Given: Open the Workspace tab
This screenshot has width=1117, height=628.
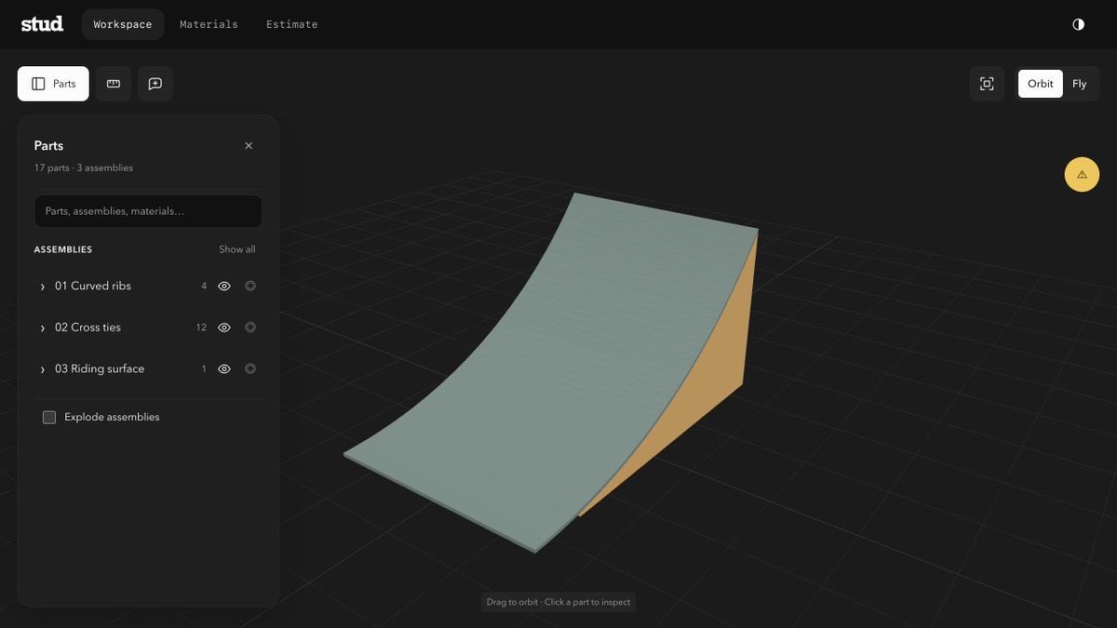Looking at the screenshot, I should [x=123, y=24].
